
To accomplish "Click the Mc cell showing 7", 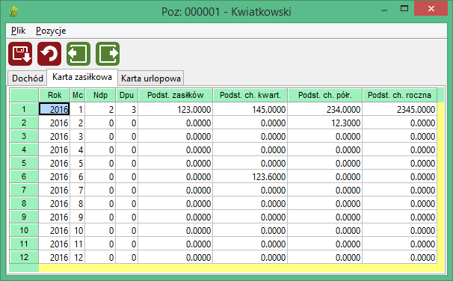I will point(78,190).
